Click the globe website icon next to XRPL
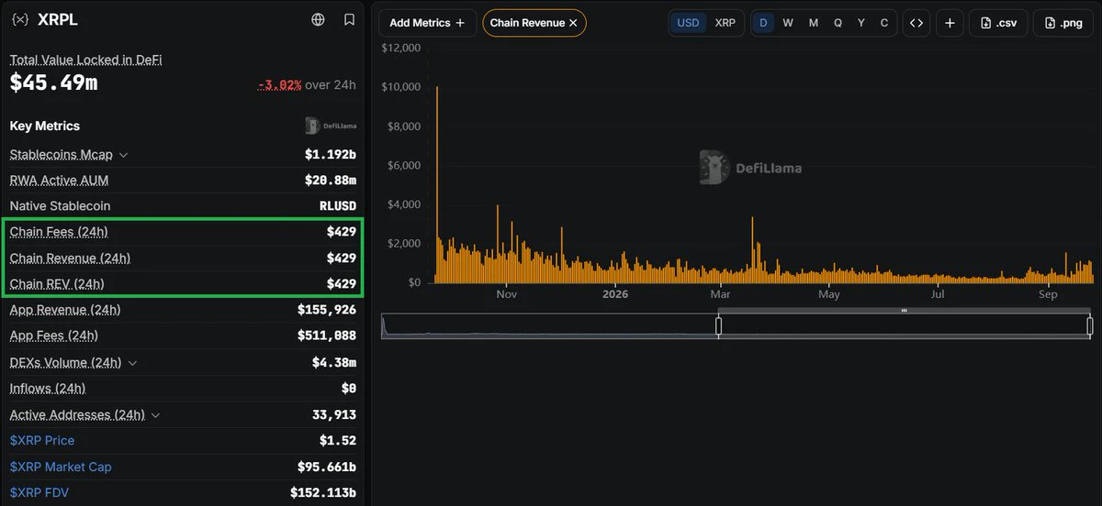1102x506 pixels. pos(318,19)
